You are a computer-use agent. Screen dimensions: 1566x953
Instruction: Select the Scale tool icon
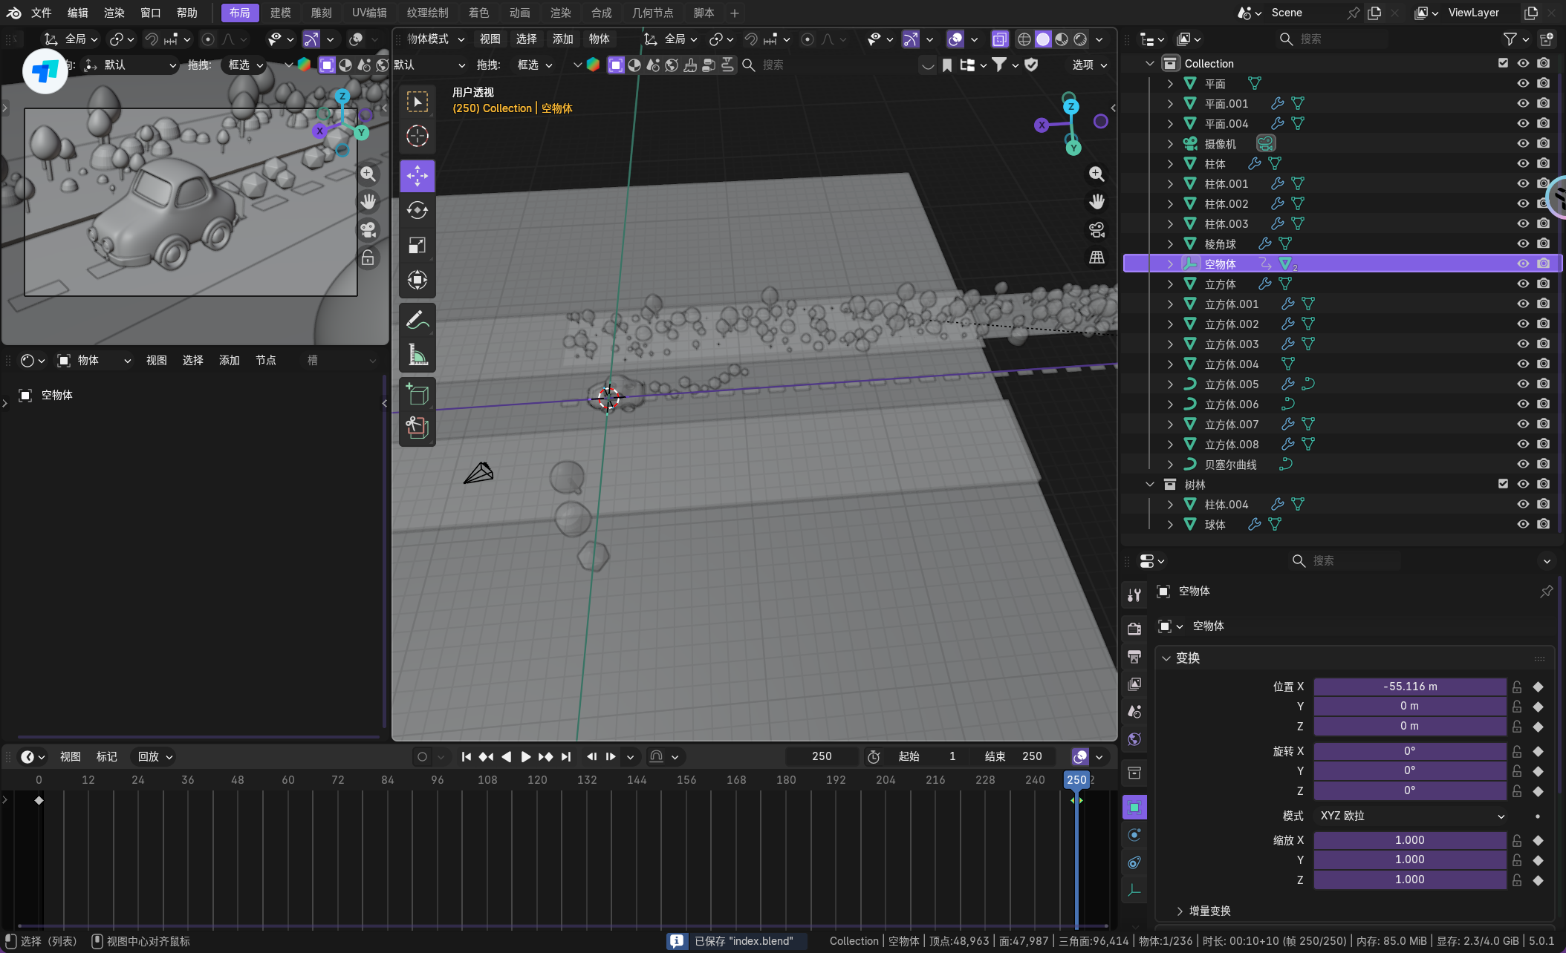[x=417, y=246]
